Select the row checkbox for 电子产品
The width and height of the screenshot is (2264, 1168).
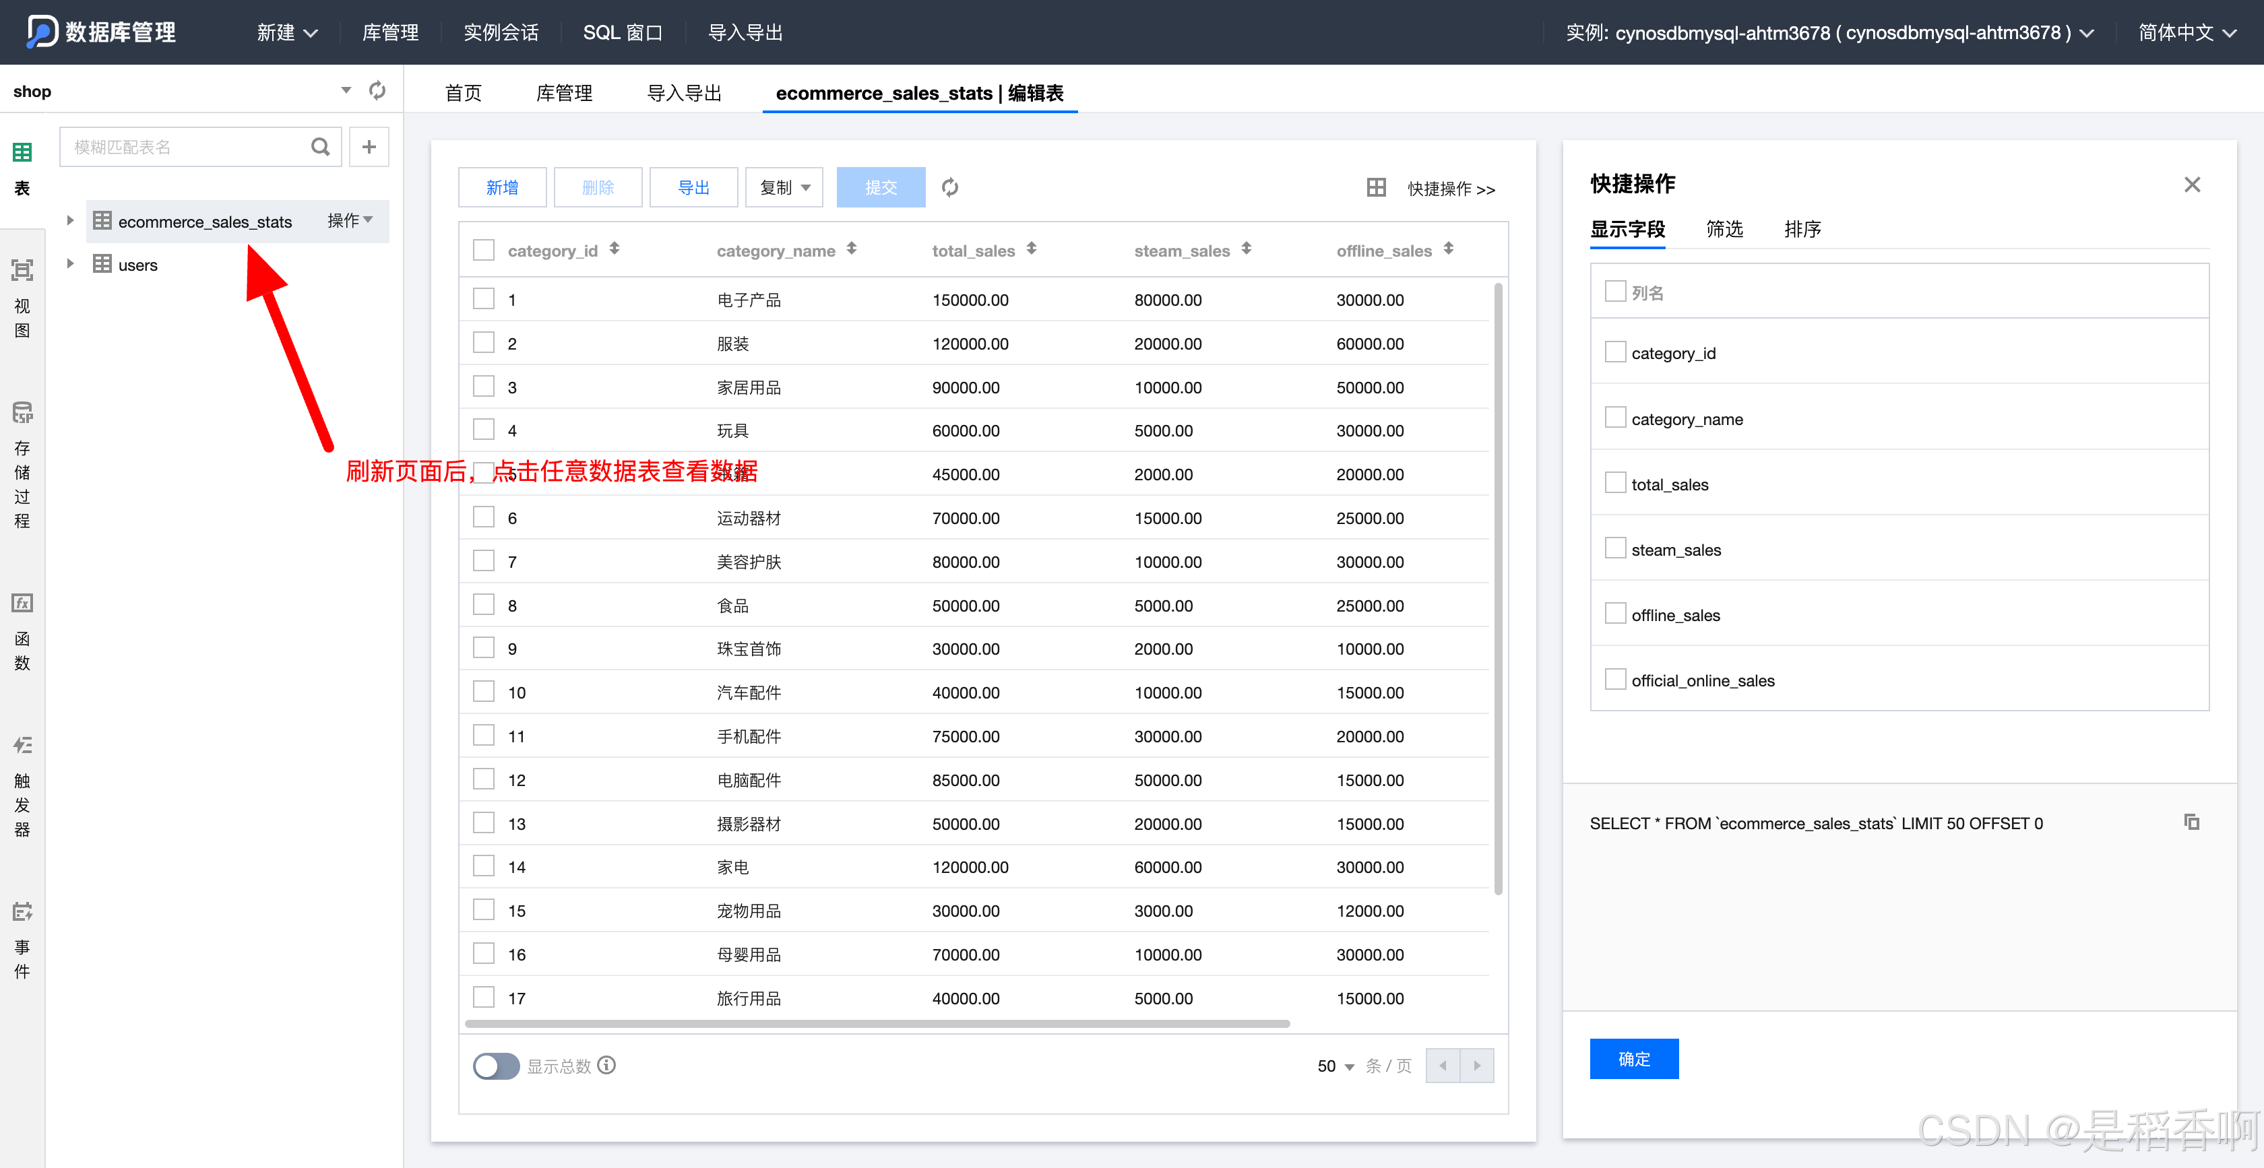coord(483,299)
